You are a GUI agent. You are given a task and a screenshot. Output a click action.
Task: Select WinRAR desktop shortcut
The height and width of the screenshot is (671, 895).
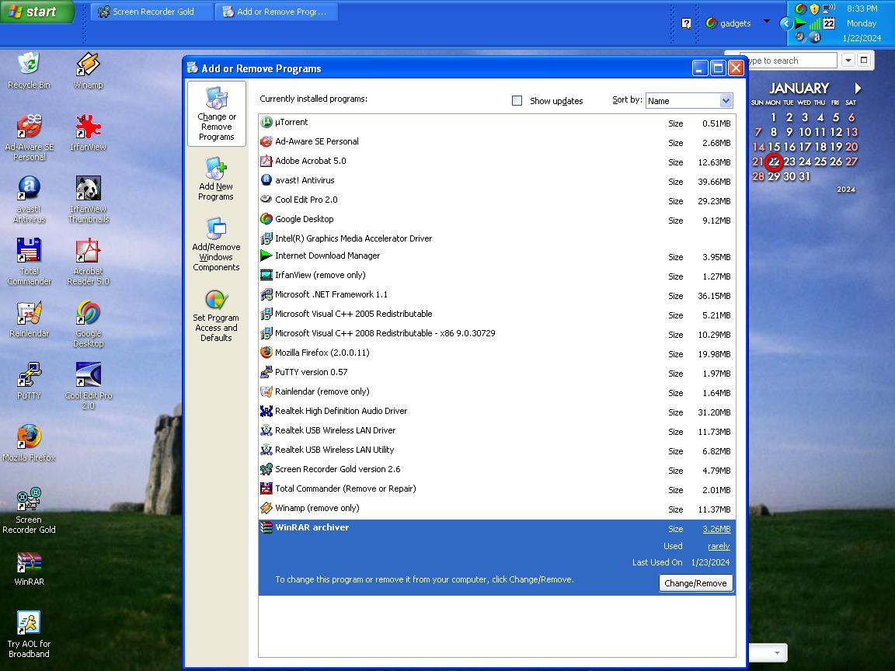pyautogui.click(x=29, y=568)
